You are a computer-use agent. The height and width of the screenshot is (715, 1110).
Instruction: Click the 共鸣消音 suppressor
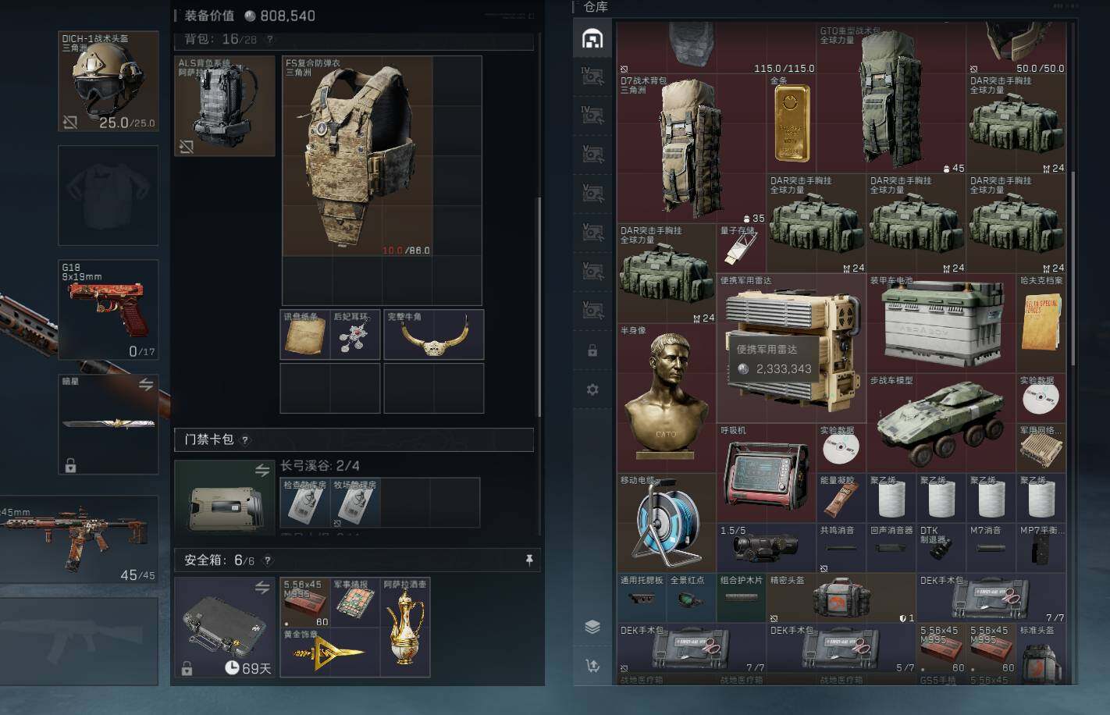click(x=841, y=549)
